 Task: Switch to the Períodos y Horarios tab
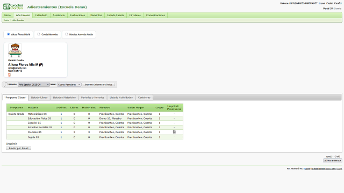92,98
